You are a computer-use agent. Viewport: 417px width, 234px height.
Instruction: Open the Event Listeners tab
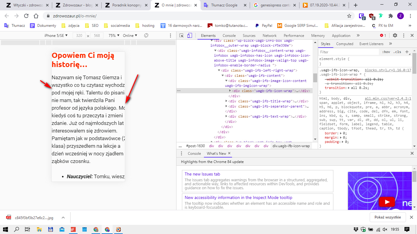click(371, 44)
